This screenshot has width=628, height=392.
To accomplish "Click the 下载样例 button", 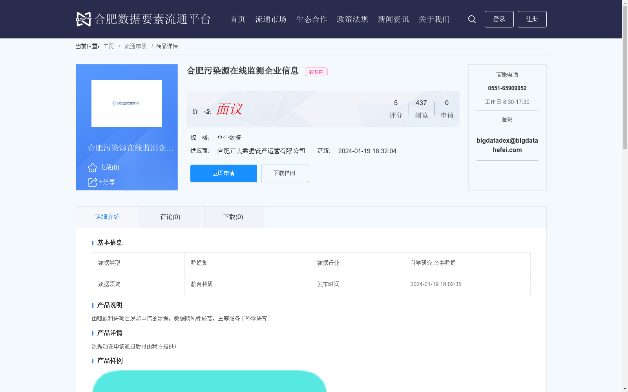I will point(284,173).
